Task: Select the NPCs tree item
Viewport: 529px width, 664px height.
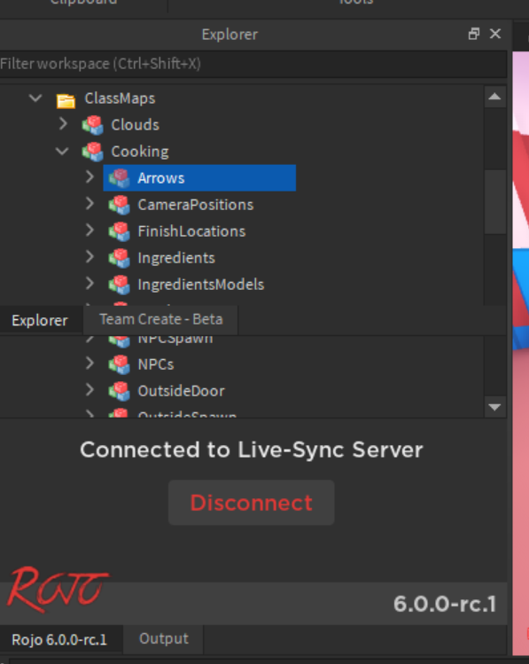Action: [x=156, y=364]
